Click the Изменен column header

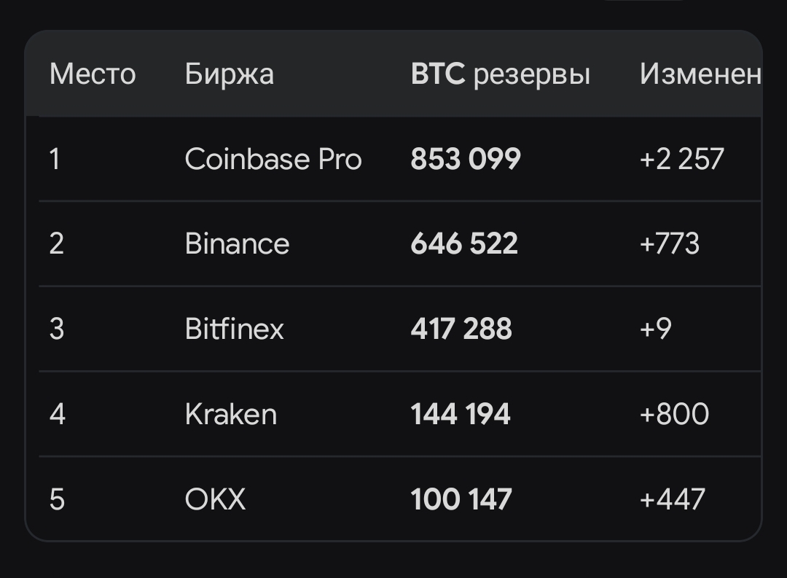pyautogui.click(x=701, y=74)
